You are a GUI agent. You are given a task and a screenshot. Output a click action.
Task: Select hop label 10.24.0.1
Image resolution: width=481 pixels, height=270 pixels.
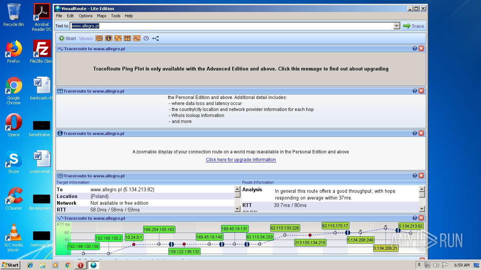[x=133, y=237]
